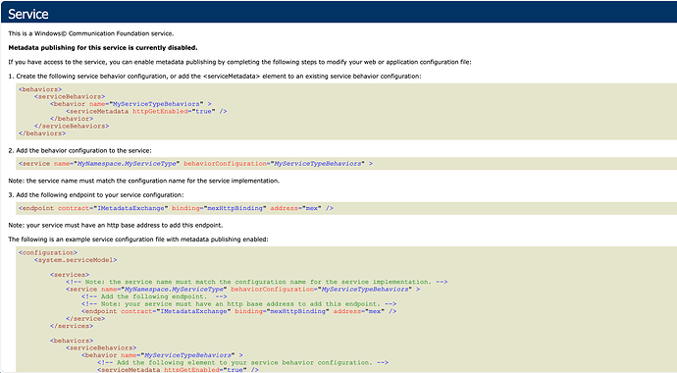
Task: Click plain-text note "the service name must match the configuration name"
Action: (x=144, y=181)
